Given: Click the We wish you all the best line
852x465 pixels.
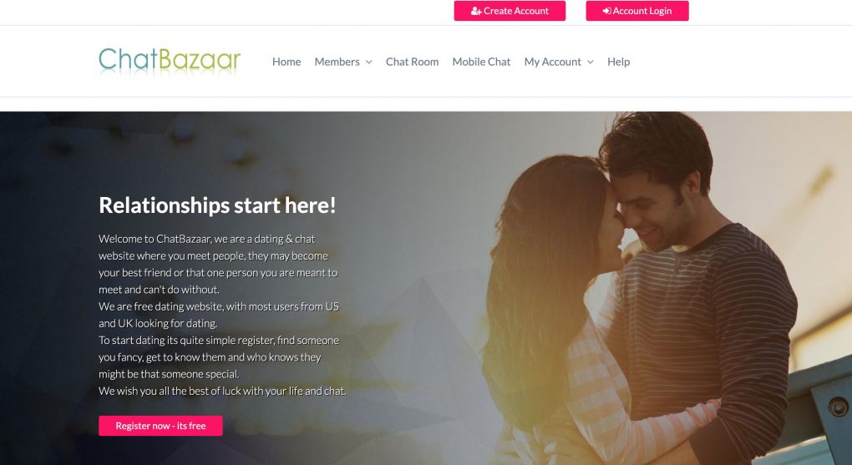Looking at the screenshot, I should pyautogui.click(x=222, y=392).
